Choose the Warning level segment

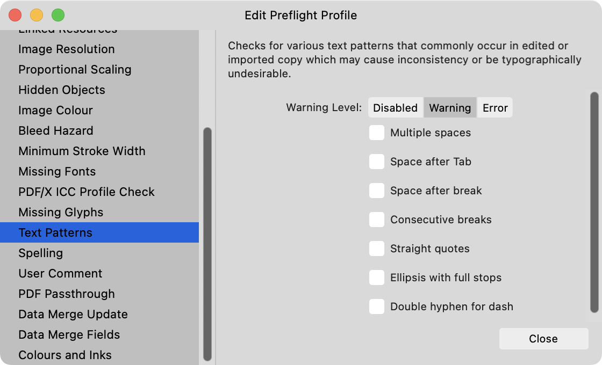[x=450, y=108]
